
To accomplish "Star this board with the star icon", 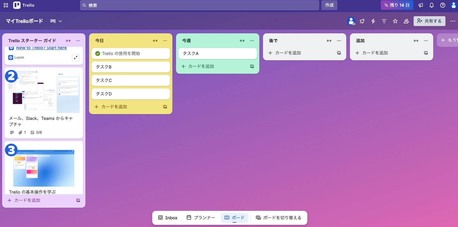I will tap(395, 21).
